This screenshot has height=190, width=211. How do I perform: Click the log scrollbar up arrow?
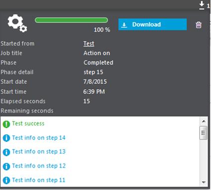point(204,121)
